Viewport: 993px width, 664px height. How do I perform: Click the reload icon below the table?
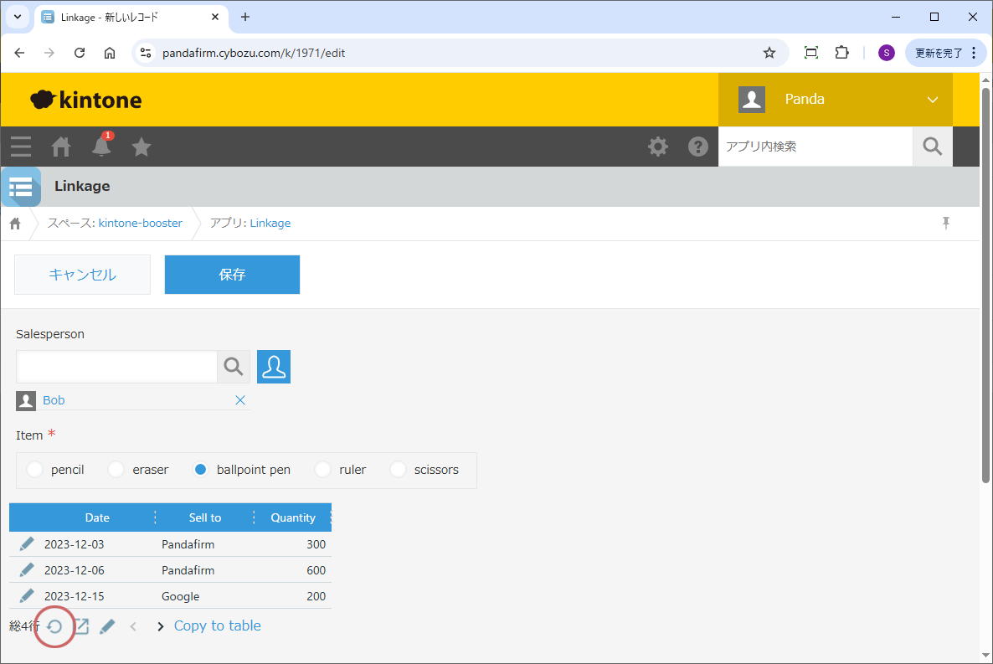pyautogui.click(x=55, y=626)
